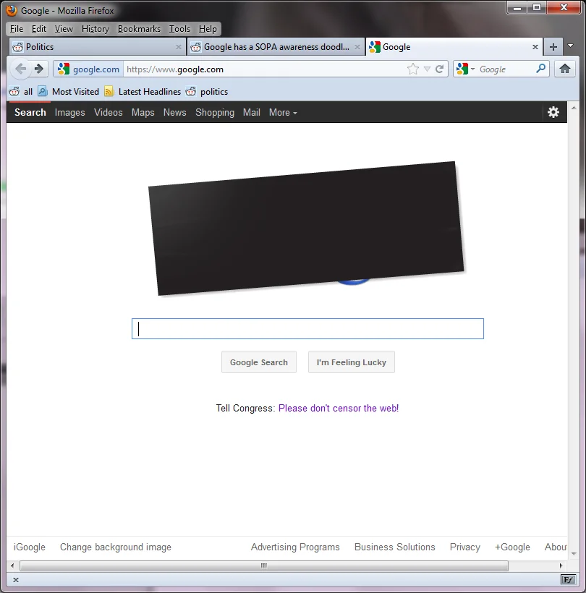This screenshot has height=593, width=586.
Task: Click the horizontal scrollbar right arrow
Action: tap(561, 566)
